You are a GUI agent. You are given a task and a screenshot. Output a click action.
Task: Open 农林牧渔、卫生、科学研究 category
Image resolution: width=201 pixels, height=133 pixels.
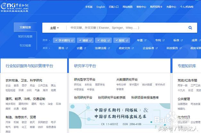click(24, 80)
